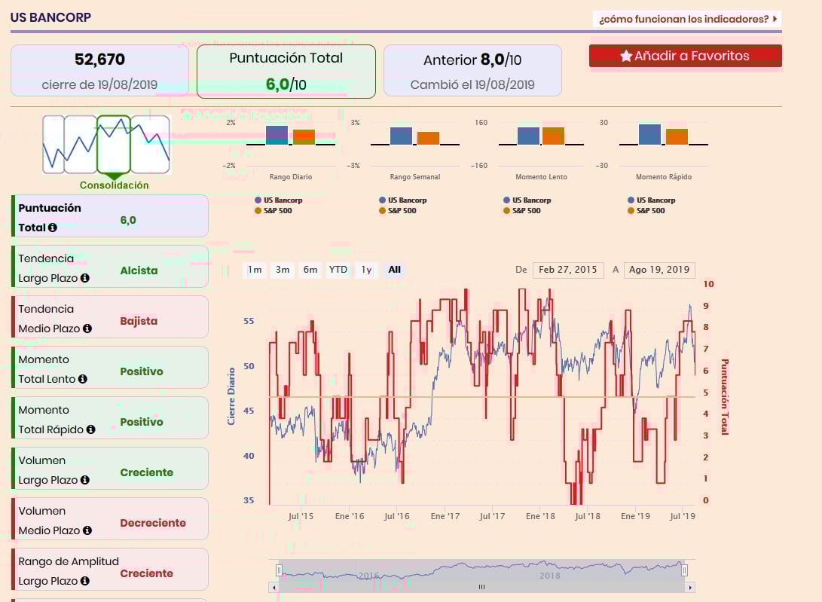Add US Bancorp to favorites
This screenshot has height=602, width=822.
point(685,56)
